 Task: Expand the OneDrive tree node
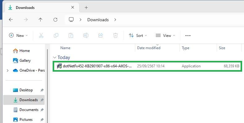(7, 70)
